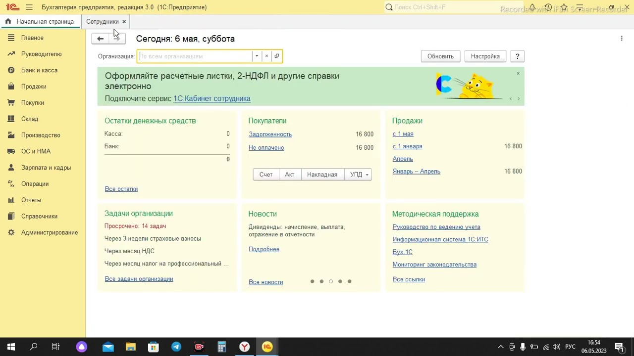Open the Все ссылки link
The height and width of the screenshot is (356, 634).
(x=409, y=279)
